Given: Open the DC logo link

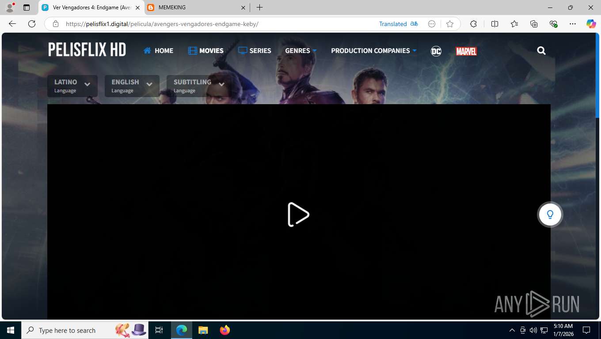Looking at the screenshot, I should [436, 51].
